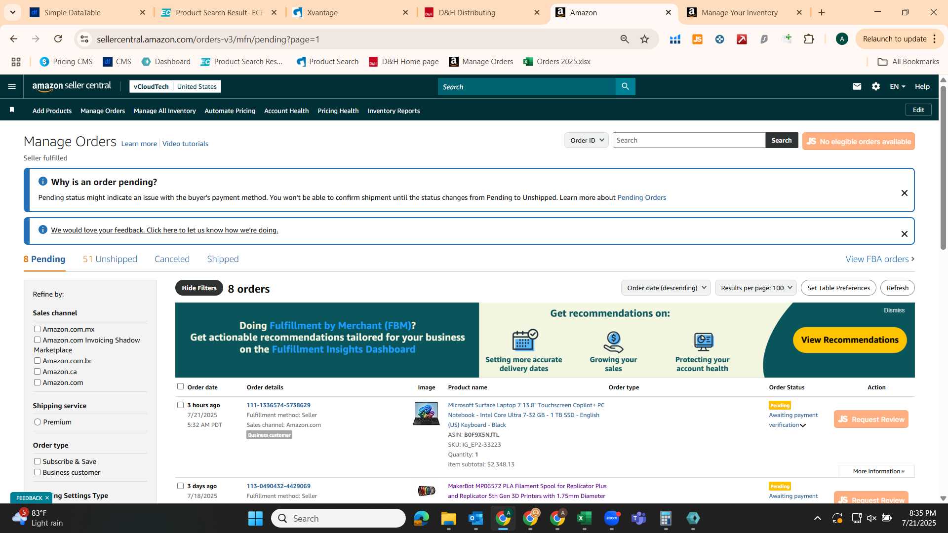
Task: Open the Calculator from the taskbar
Action: [x=666, y=518]
